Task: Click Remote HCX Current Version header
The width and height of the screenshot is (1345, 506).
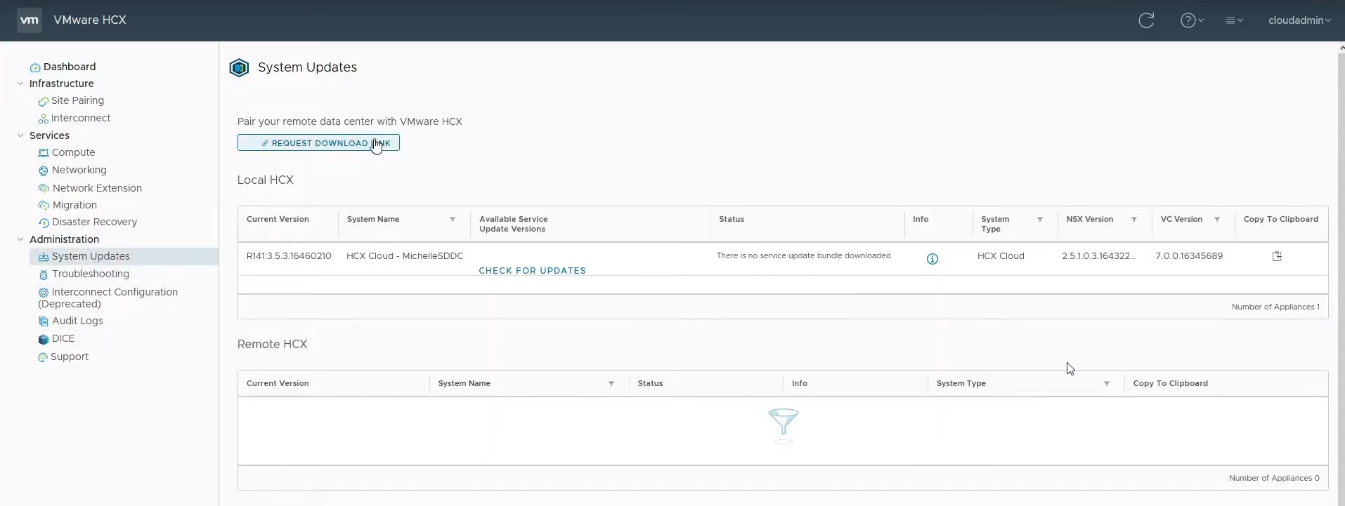Action: (x=278, y=383)
